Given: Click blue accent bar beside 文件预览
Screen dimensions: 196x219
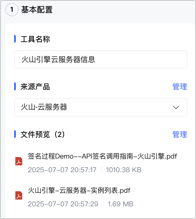Looking at the screenshot, I should [15, 134].
